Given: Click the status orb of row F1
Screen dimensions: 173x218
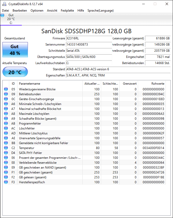Looking at the screenshot, I should [6, 172].
